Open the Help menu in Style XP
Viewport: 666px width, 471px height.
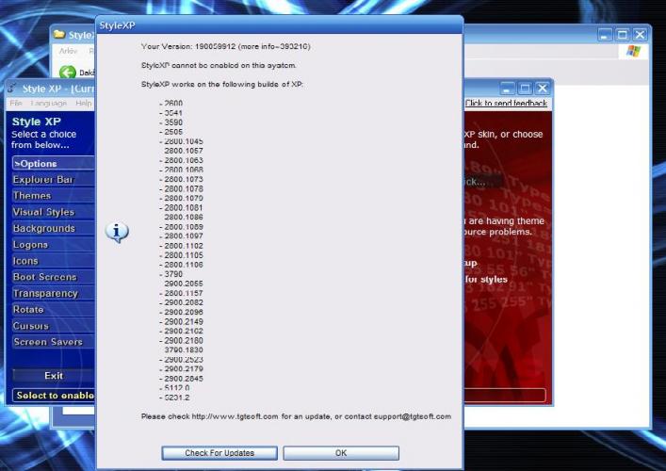tap(84, 103)
